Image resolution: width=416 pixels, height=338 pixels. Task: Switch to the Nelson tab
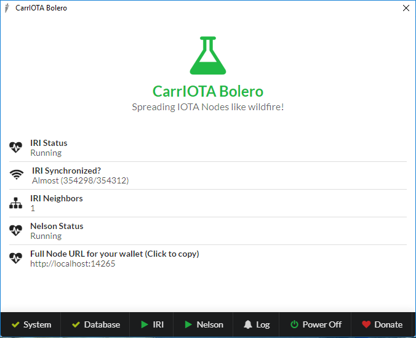click(203, 324)
